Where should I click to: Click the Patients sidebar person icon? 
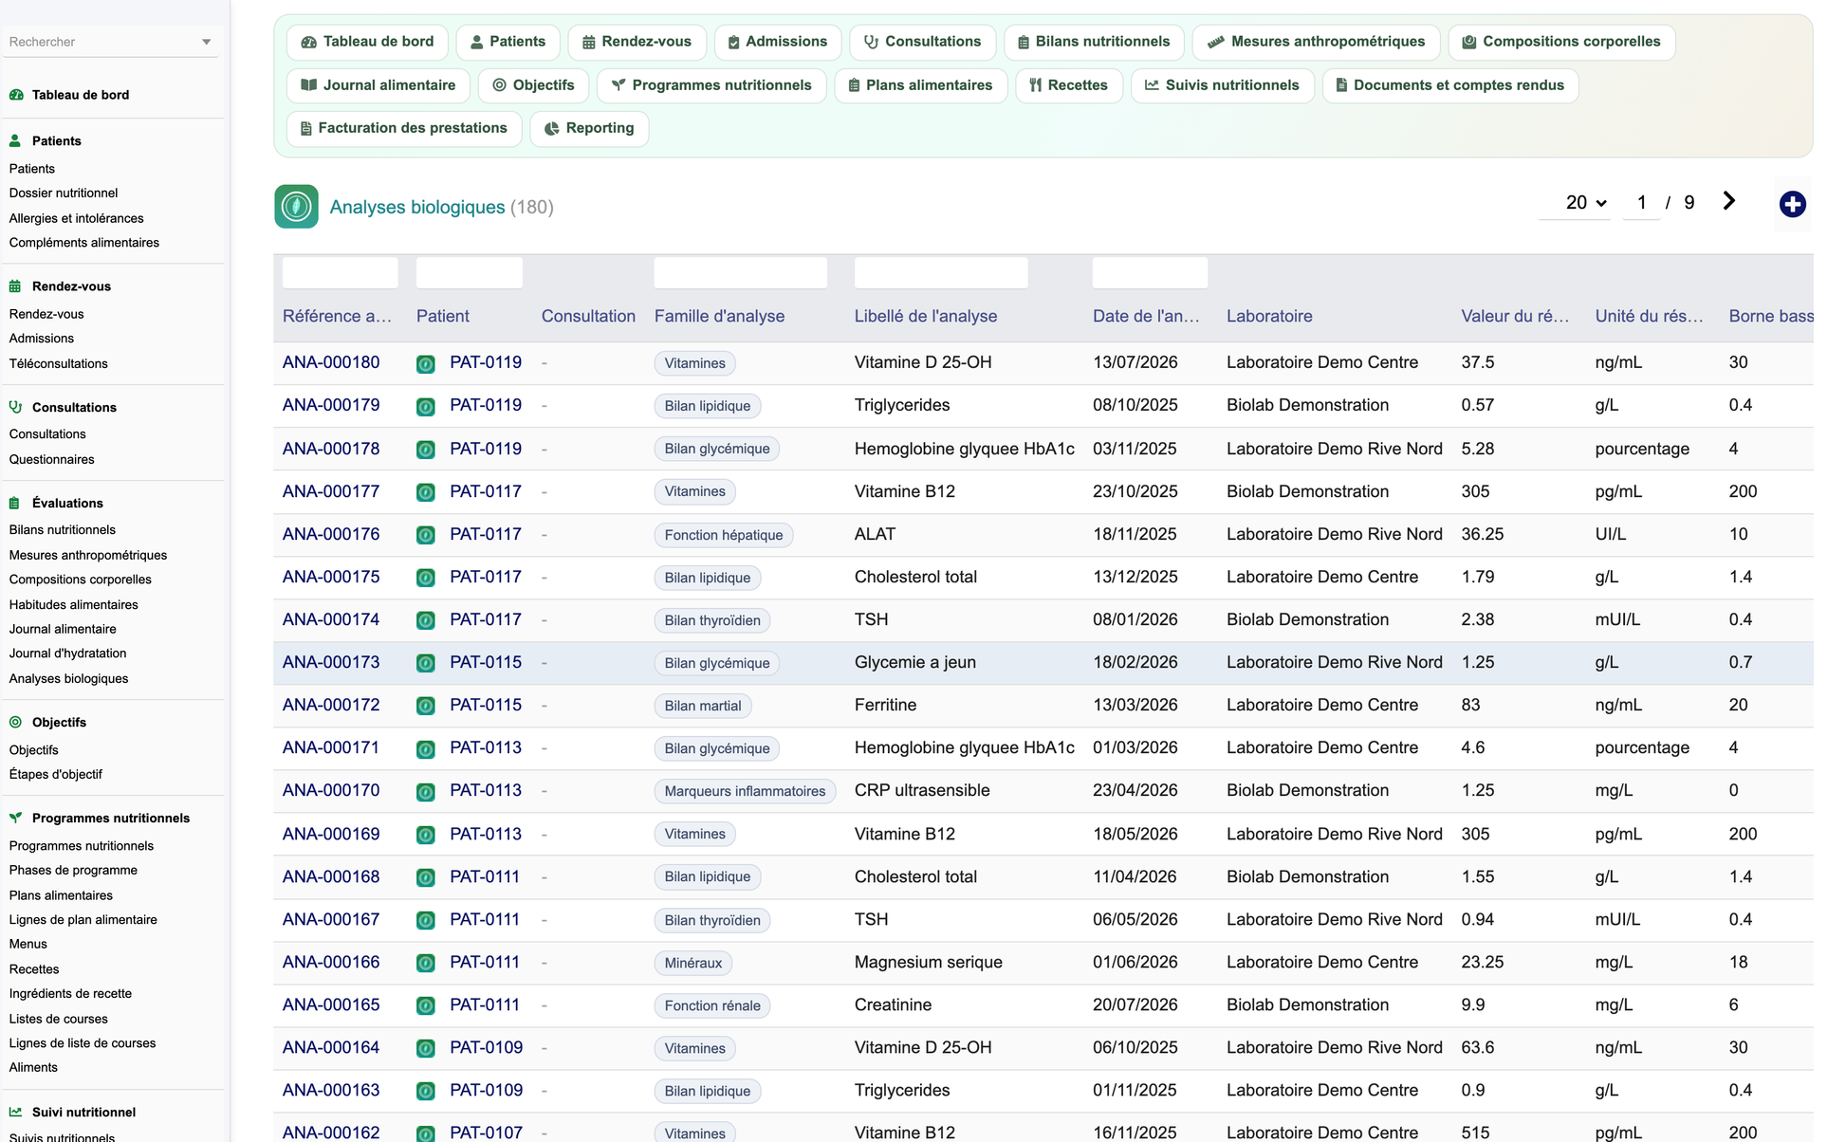(x=15, y=140)
